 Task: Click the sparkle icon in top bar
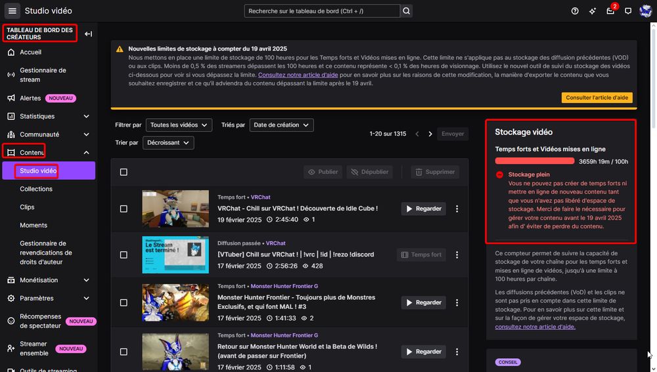point(593,11)
